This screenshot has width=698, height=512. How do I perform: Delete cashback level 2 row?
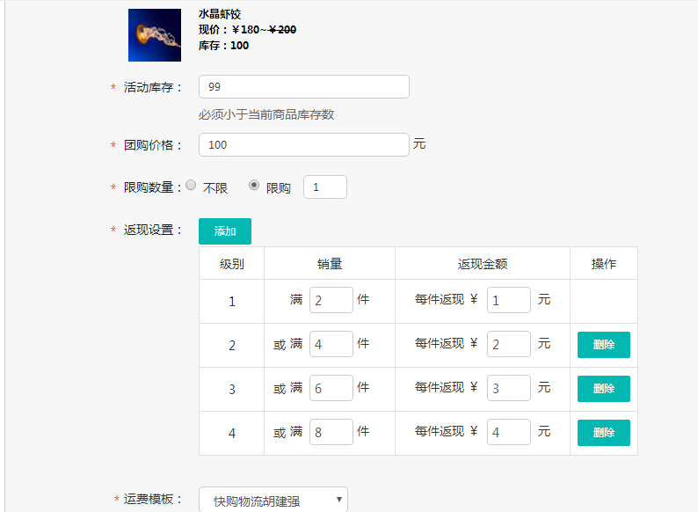(x=603, y=345)
